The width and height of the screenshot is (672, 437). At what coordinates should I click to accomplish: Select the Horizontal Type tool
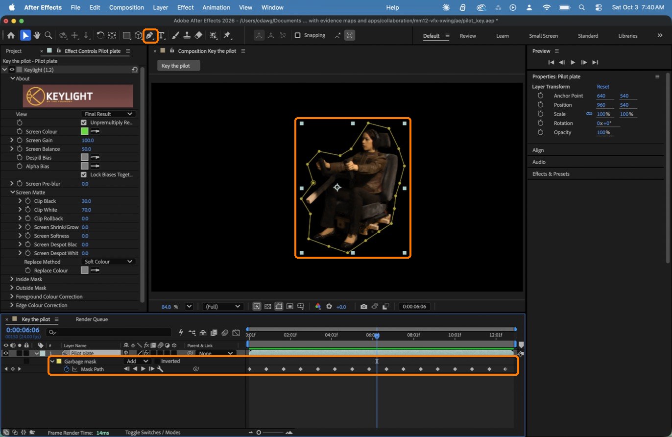[161, 35]
